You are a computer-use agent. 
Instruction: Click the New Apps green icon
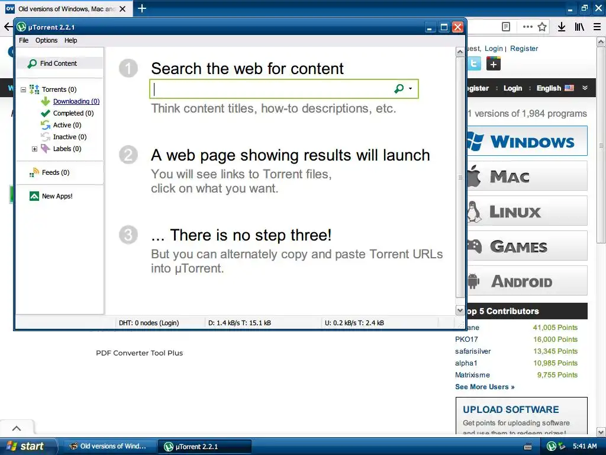point(34,196)
